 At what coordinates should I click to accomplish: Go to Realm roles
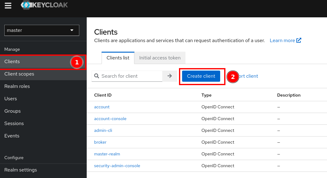17,86
